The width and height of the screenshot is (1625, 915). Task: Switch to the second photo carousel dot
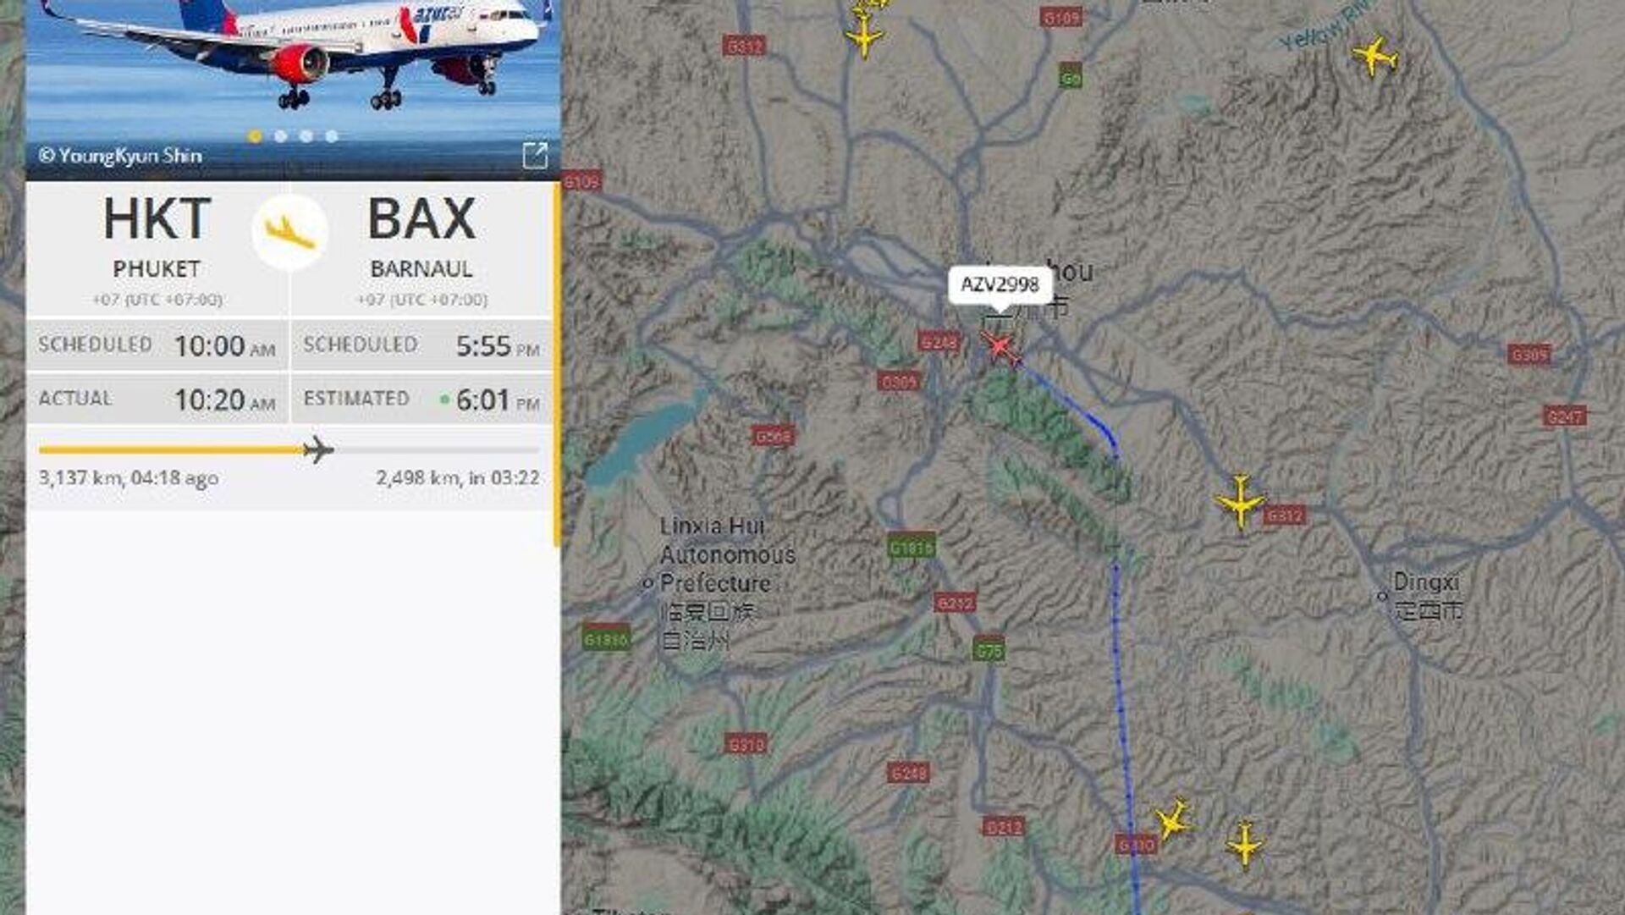(280, 135)
